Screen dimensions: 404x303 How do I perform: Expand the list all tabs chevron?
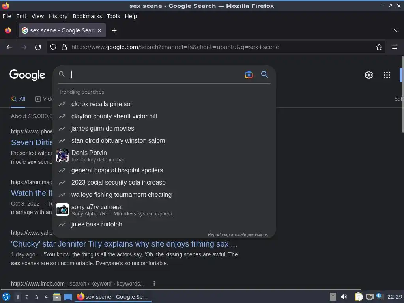pyautogui.click(x=396, y=30)
